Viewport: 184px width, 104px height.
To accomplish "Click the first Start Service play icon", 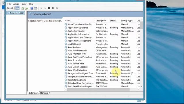I will [41, 8].
